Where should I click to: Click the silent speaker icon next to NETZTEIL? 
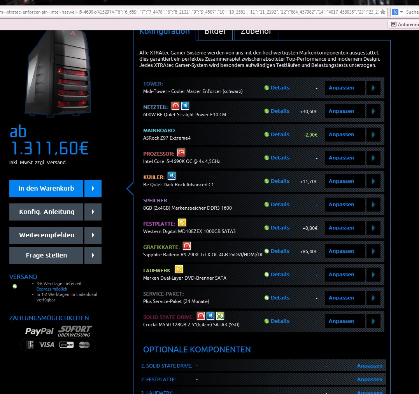(185, 106)
